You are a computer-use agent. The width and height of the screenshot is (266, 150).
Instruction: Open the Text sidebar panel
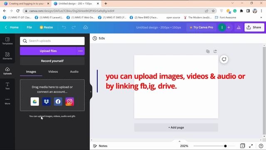click(7, 86)
